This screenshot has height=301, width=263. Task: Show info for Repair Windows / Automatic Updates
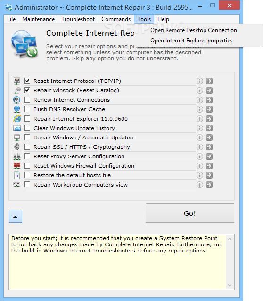(x=199, y=138)
